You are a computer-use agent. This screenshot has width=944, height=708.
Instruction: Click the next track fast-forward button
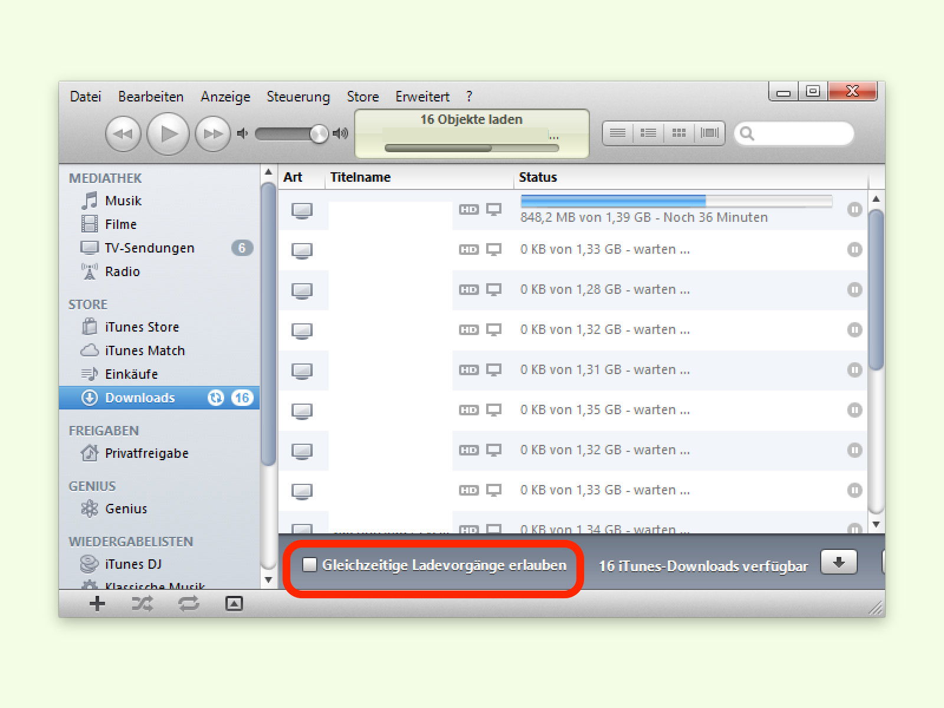(x=213, y=134)
